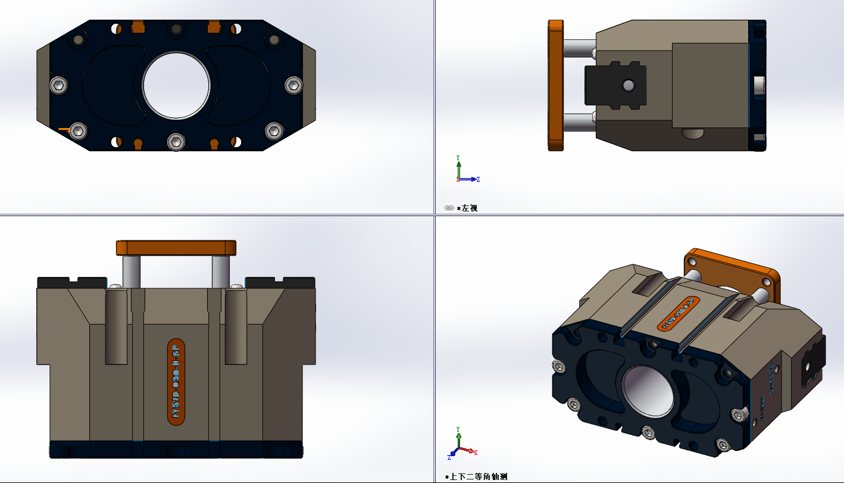Select the large circular bore in the flat front view
The height and width of the screenshot is (483, 844).
pyautogui.click(x=176, y=85)
